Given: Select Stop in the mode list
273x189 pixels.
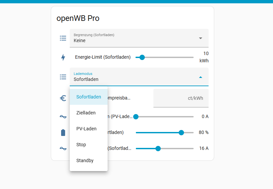Looking at the screenshot, I should (x=89, y=145).
